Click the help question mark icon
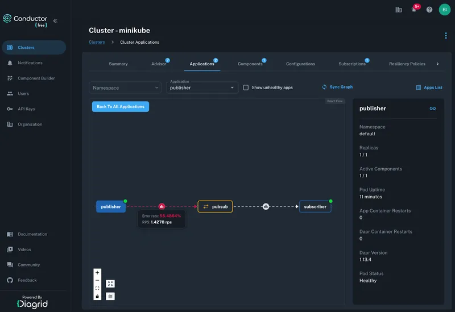The image size is (455, 312). (429, 10)
